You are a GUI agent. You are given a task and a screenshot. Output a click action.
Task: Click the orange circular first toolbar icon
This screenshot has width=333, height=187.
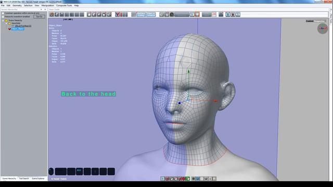tap(52, 15)
